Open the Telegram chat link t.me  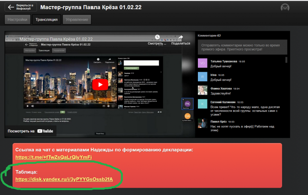click(54, 157)
